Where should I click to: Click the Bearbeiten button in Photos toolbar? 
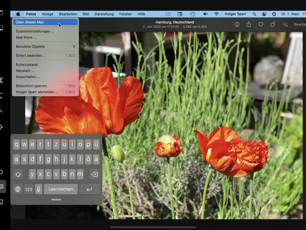pyautogui.click(x=300, y=24)
